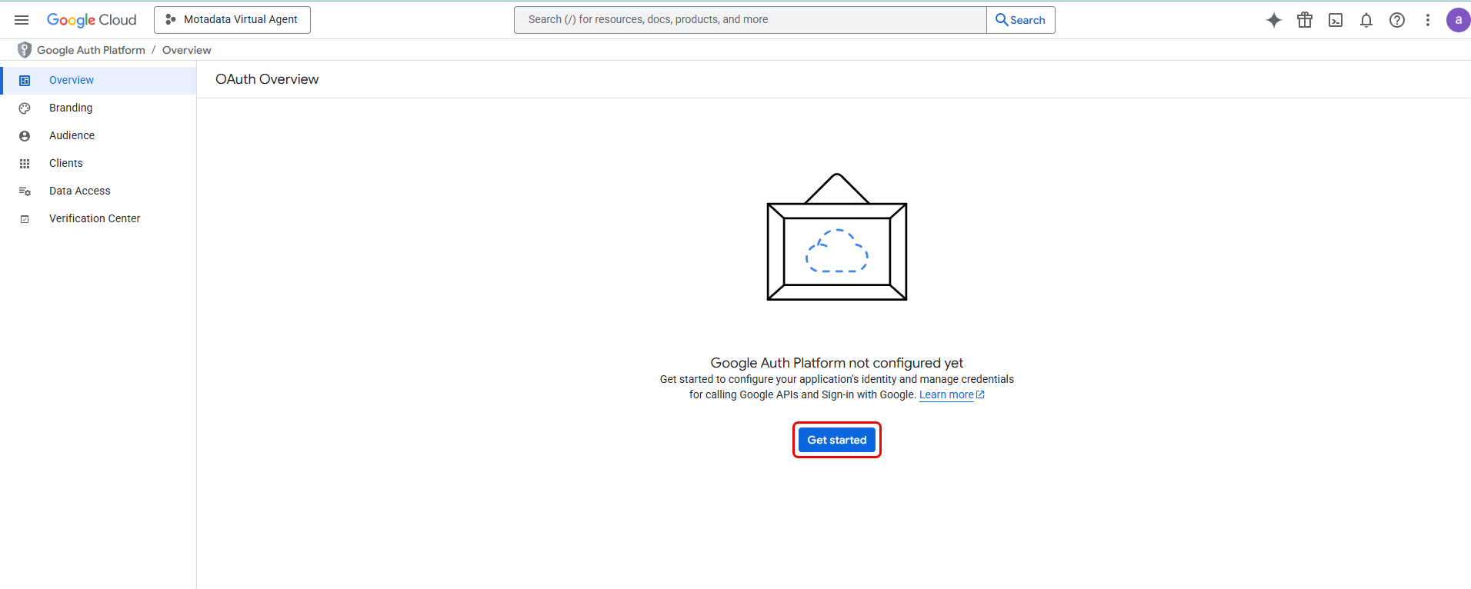Open the Data Access sidebar item
The image size is (1471, 589).
(98, 191)
